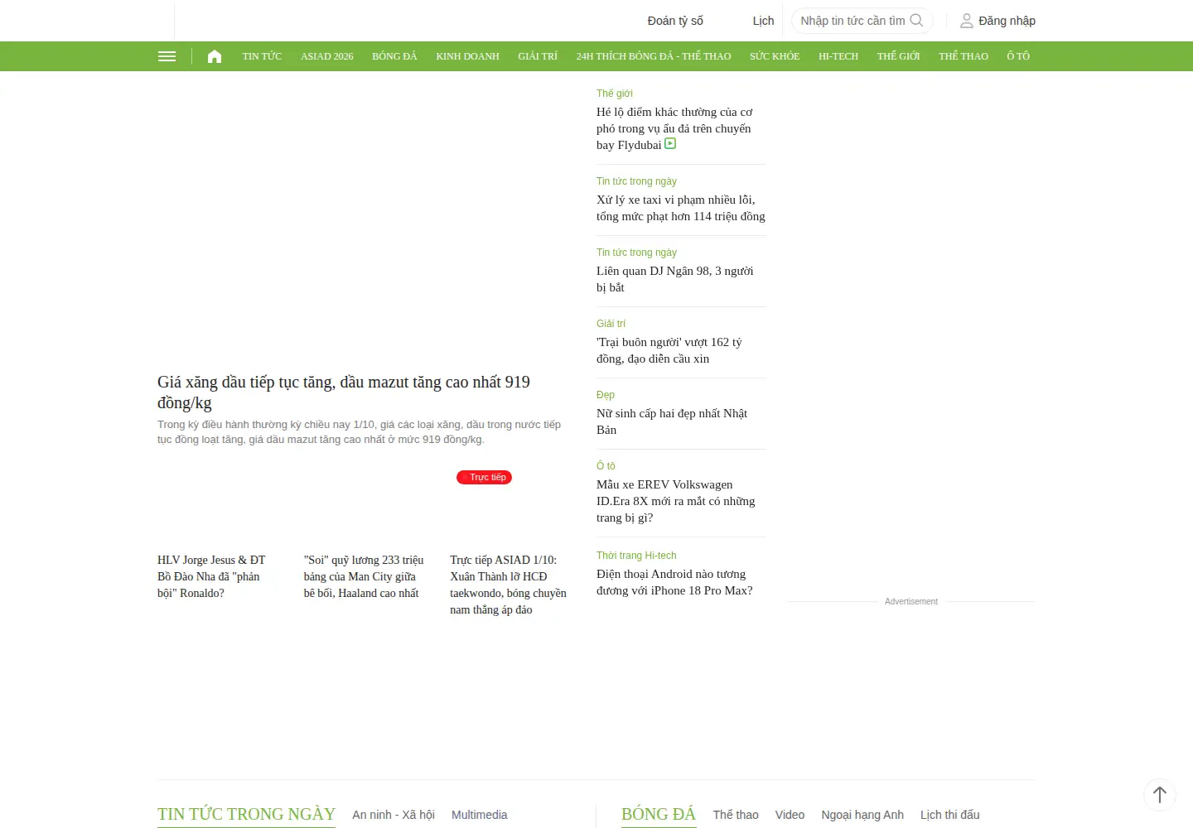The image size is (1193, 828).
Task: Click the search magnifier icon
Action: [916, 21]
